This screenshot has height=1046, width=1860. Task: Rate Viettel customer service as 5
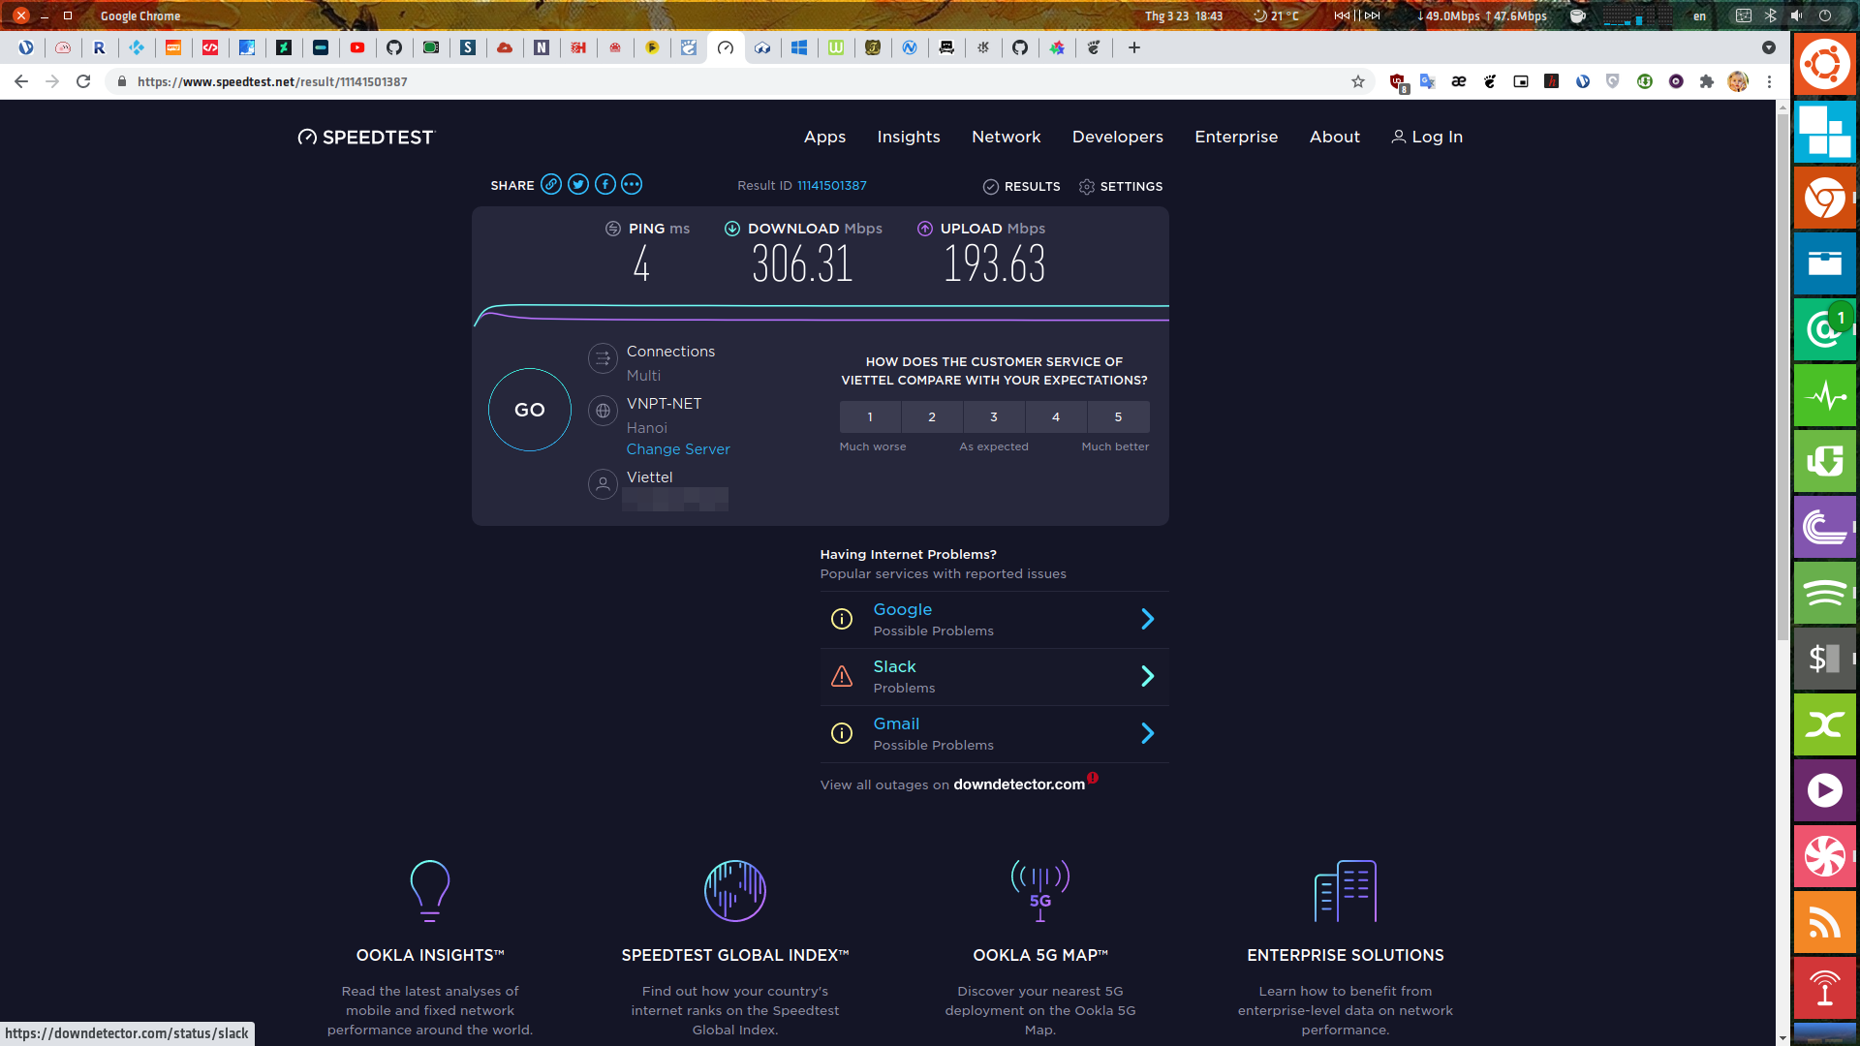[1118, 417]
